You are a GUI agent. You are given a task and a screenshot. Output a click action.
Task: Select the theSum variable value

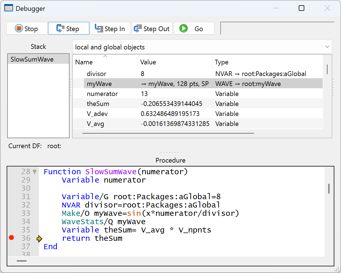[172, 104]
